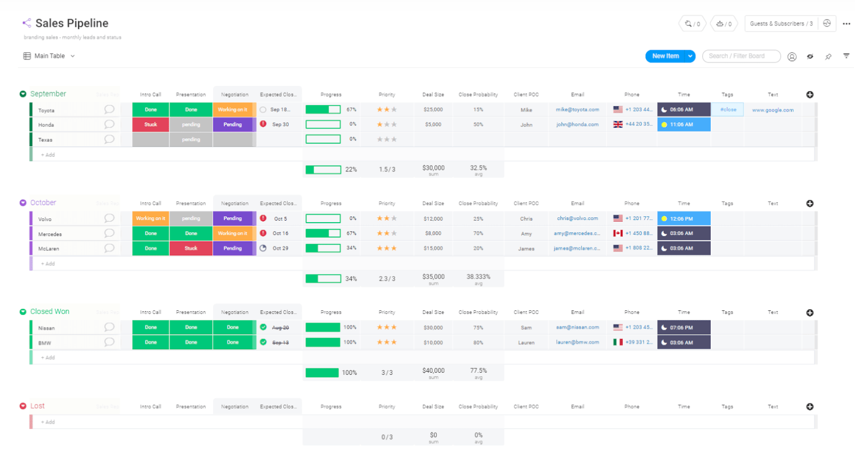Open the New Item dropdown arrow
Screen dimensions: 855x456
point(690,56)
